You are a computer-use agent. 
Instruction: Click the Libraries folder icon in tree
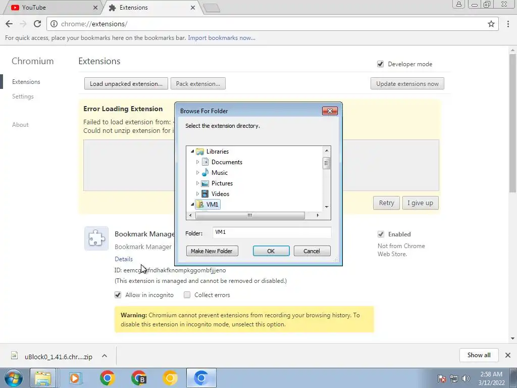click(200, 152)
